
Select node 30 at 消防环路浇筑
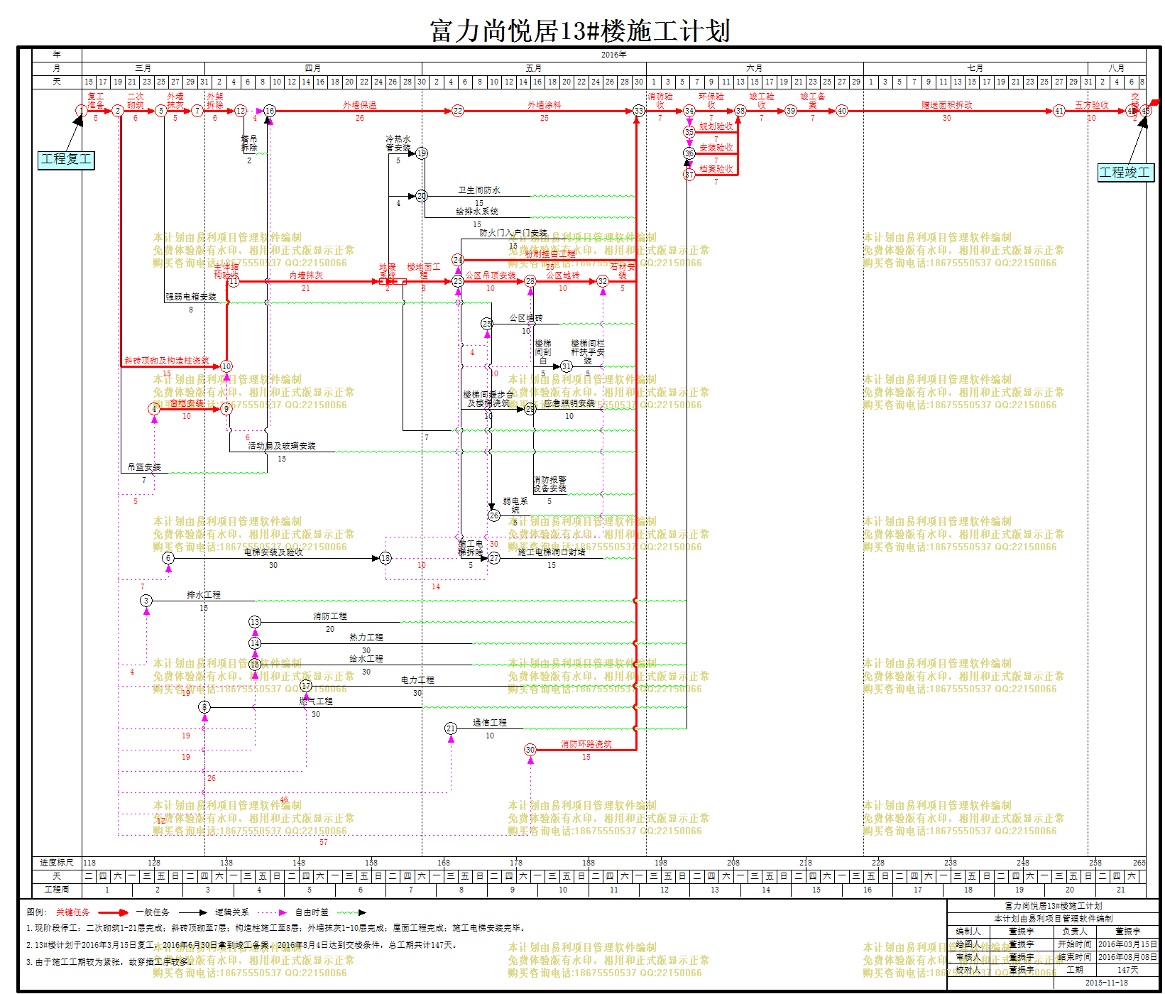tap(530, 750)
